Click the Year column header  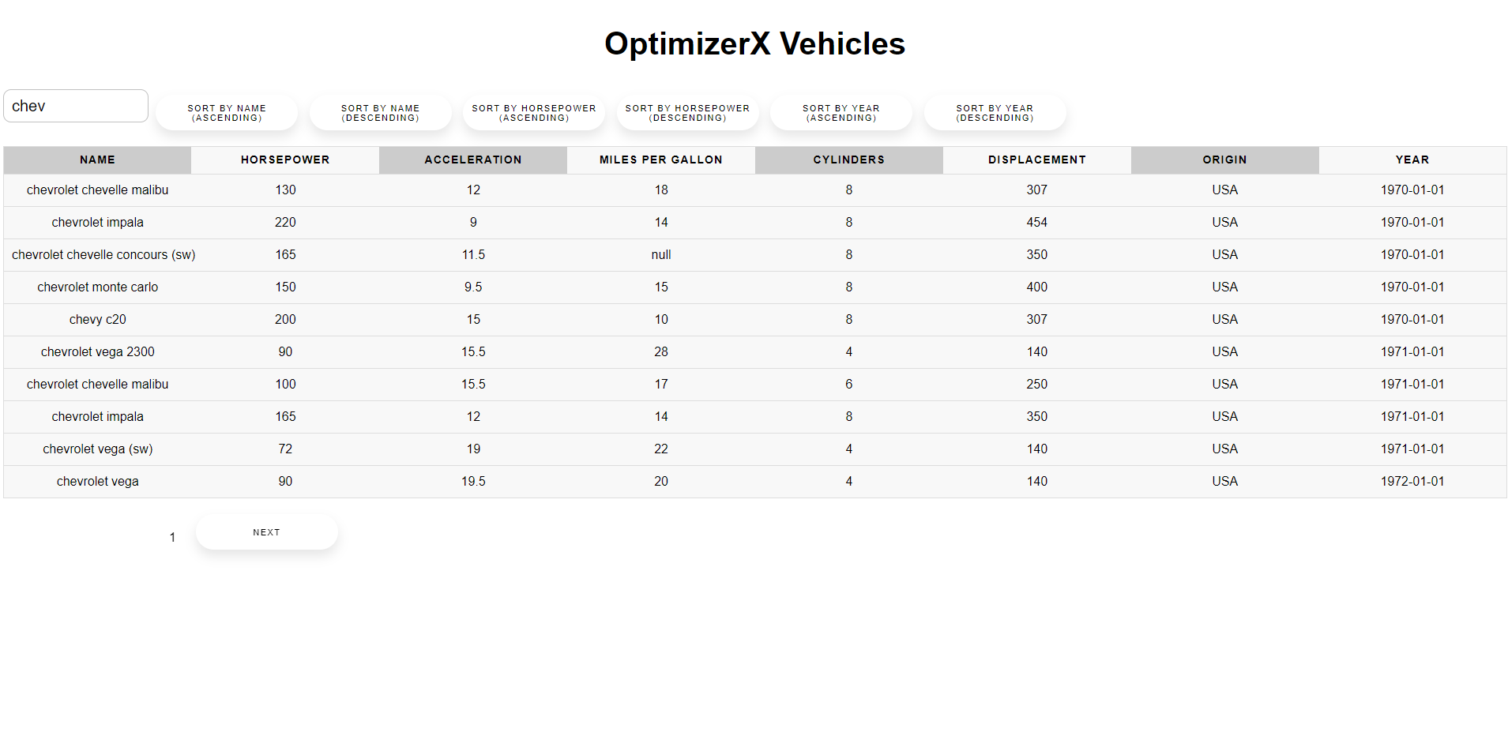pos(1412,160)
